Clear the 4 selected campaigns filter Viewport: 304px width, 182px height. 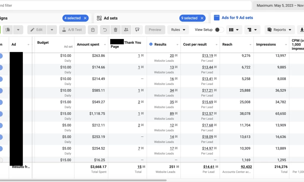tap(85, 18)
